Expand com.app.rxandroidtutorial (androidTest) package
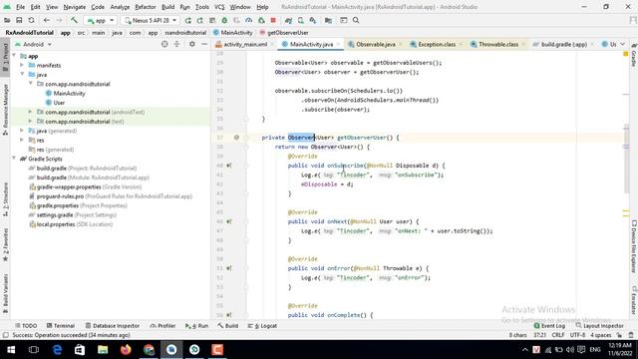The image size is (638, 359). [31, 112]
